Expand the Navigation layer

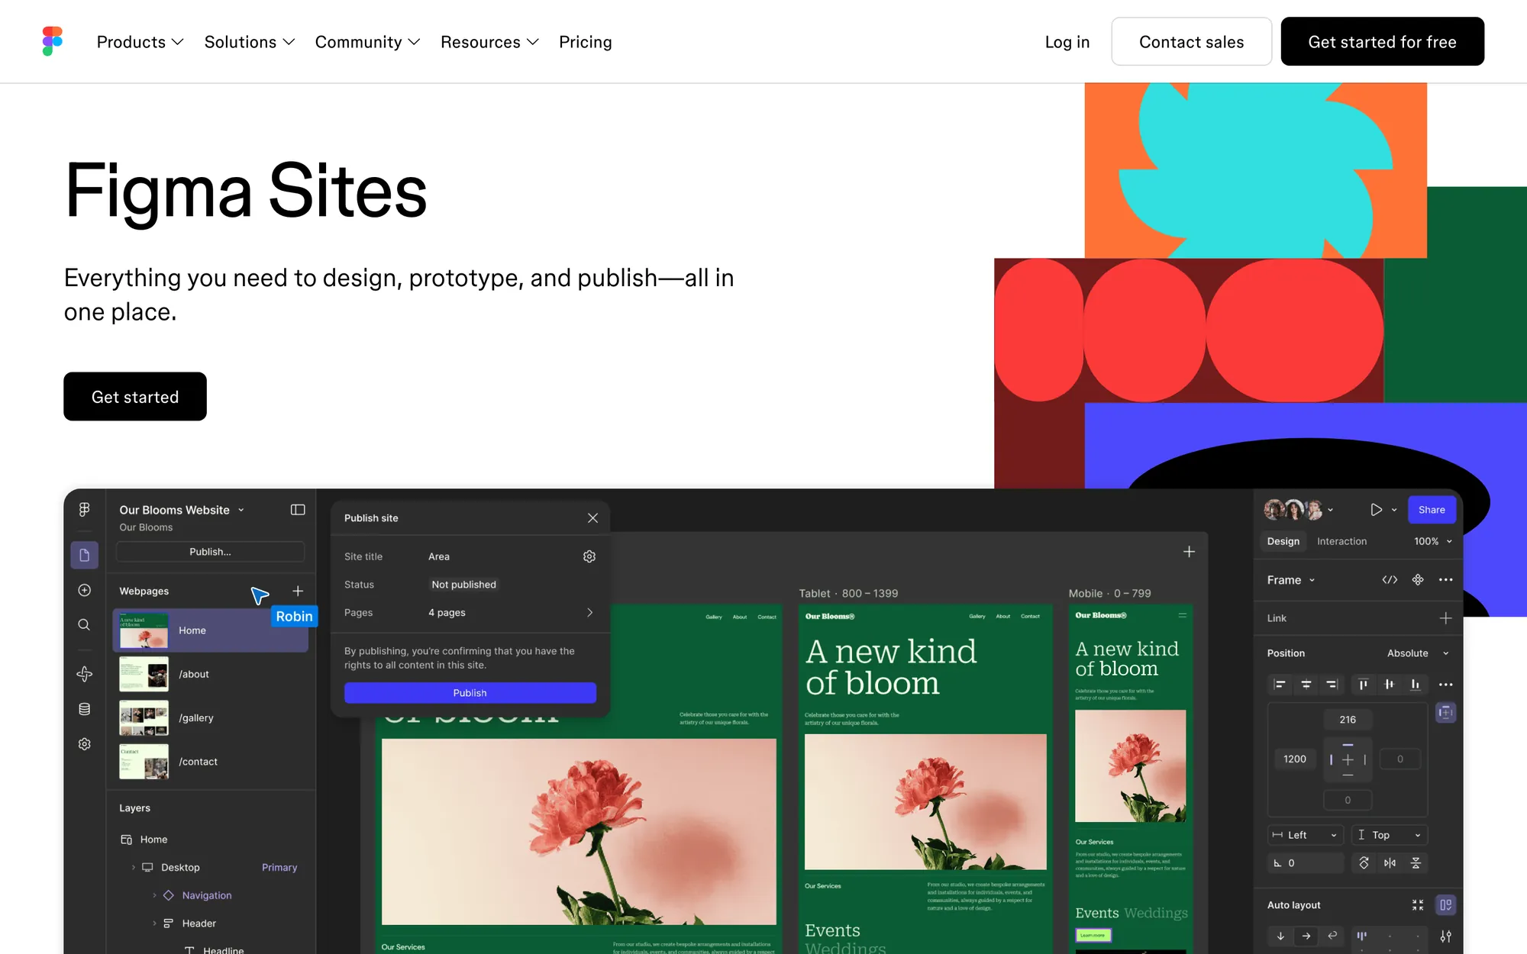tap(154, 895)
